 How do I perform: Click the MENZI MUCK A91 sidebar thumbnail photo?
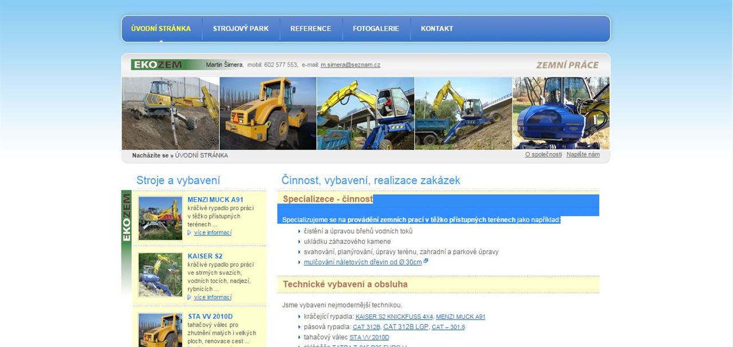[160, 218]
